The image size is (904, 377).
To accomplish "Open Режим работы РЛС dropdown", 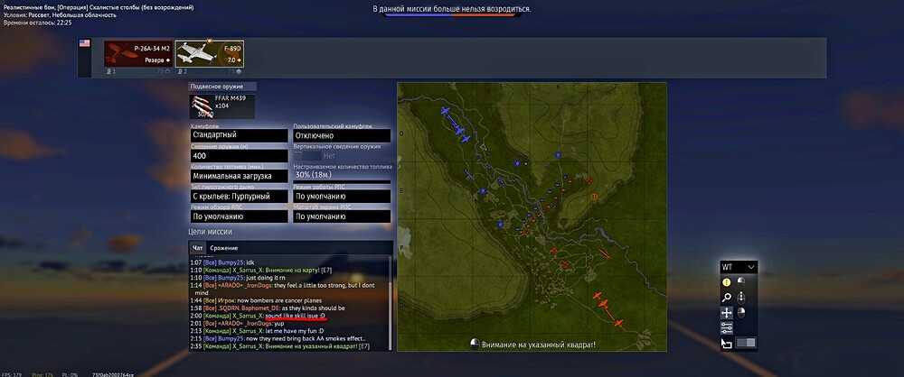I will (x=342, y=197).
